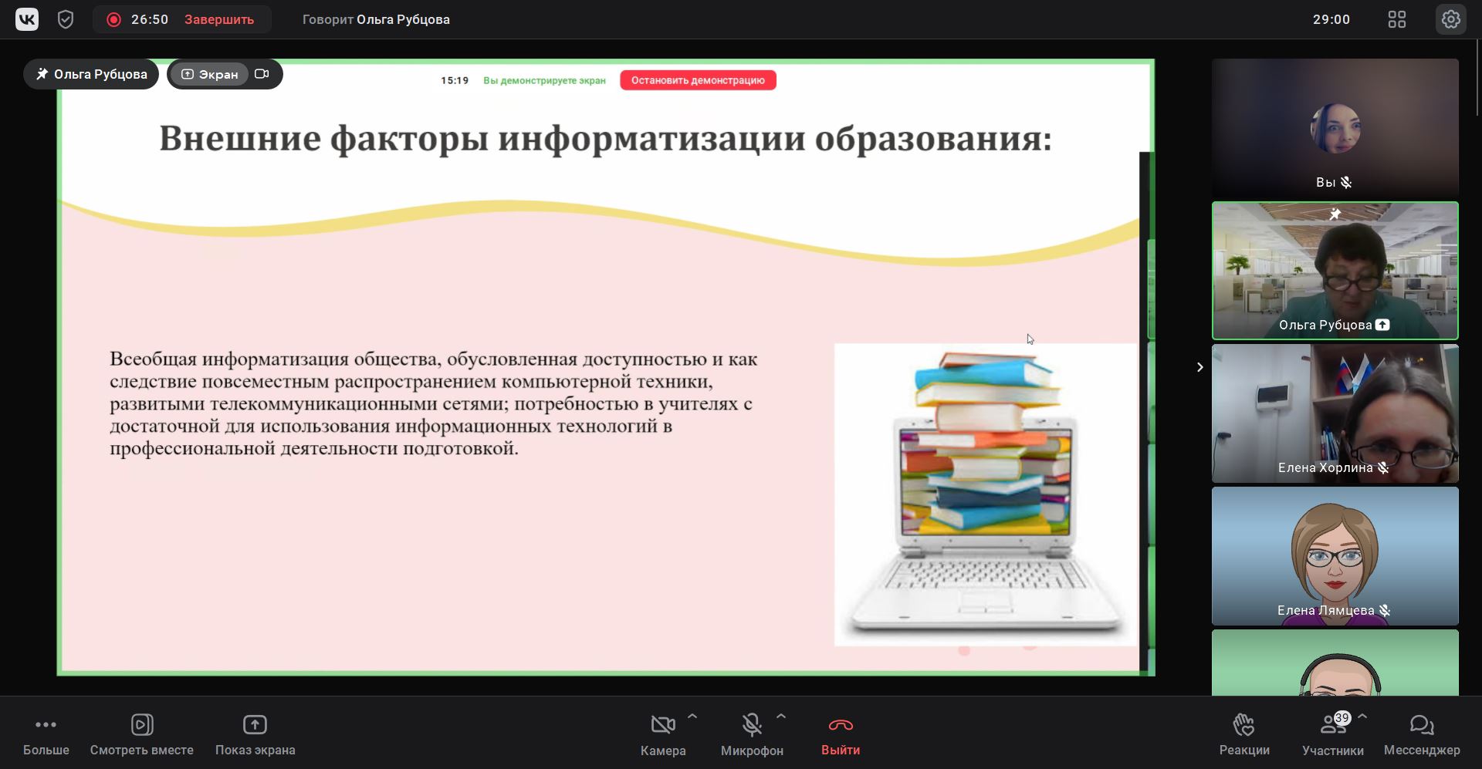Toggle the Камера on
The image size is (1482, 769).
[662, 726]
